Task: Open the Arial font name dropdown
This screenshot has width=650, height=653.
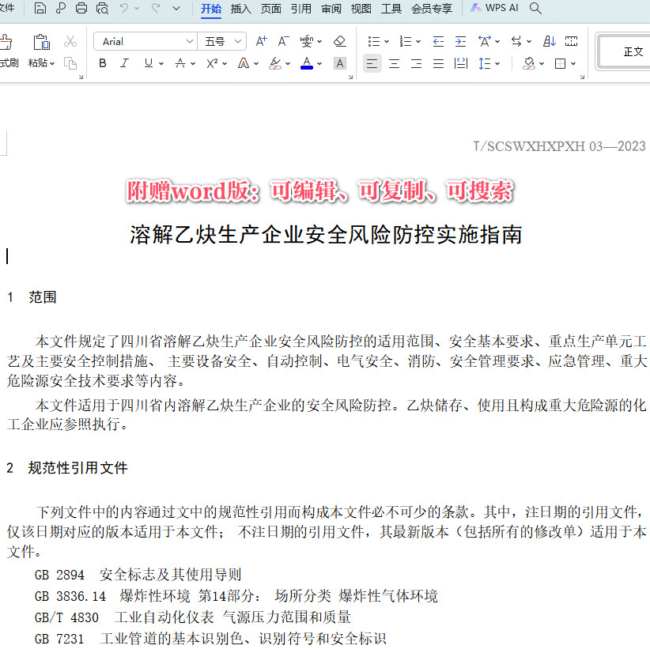Action: click(x=189, y=40)
